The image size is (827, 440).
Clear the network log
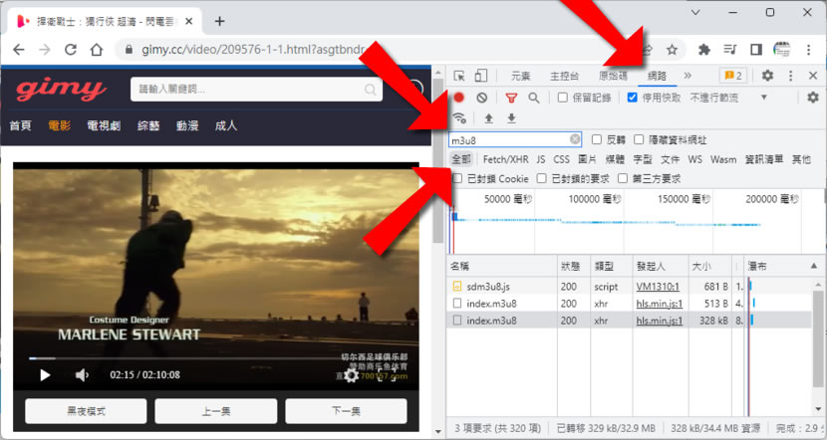tap(481, 98)
